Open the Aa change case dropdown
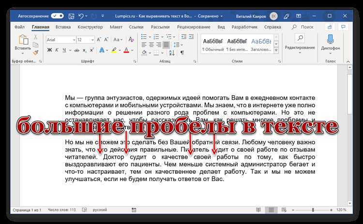The height and width of the screenshot is (224, 363). click(118, 40)
